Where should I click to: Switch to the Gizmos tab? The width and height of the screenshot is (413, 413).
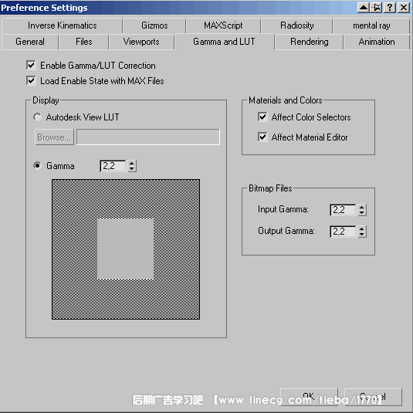(x=154, y=25)
